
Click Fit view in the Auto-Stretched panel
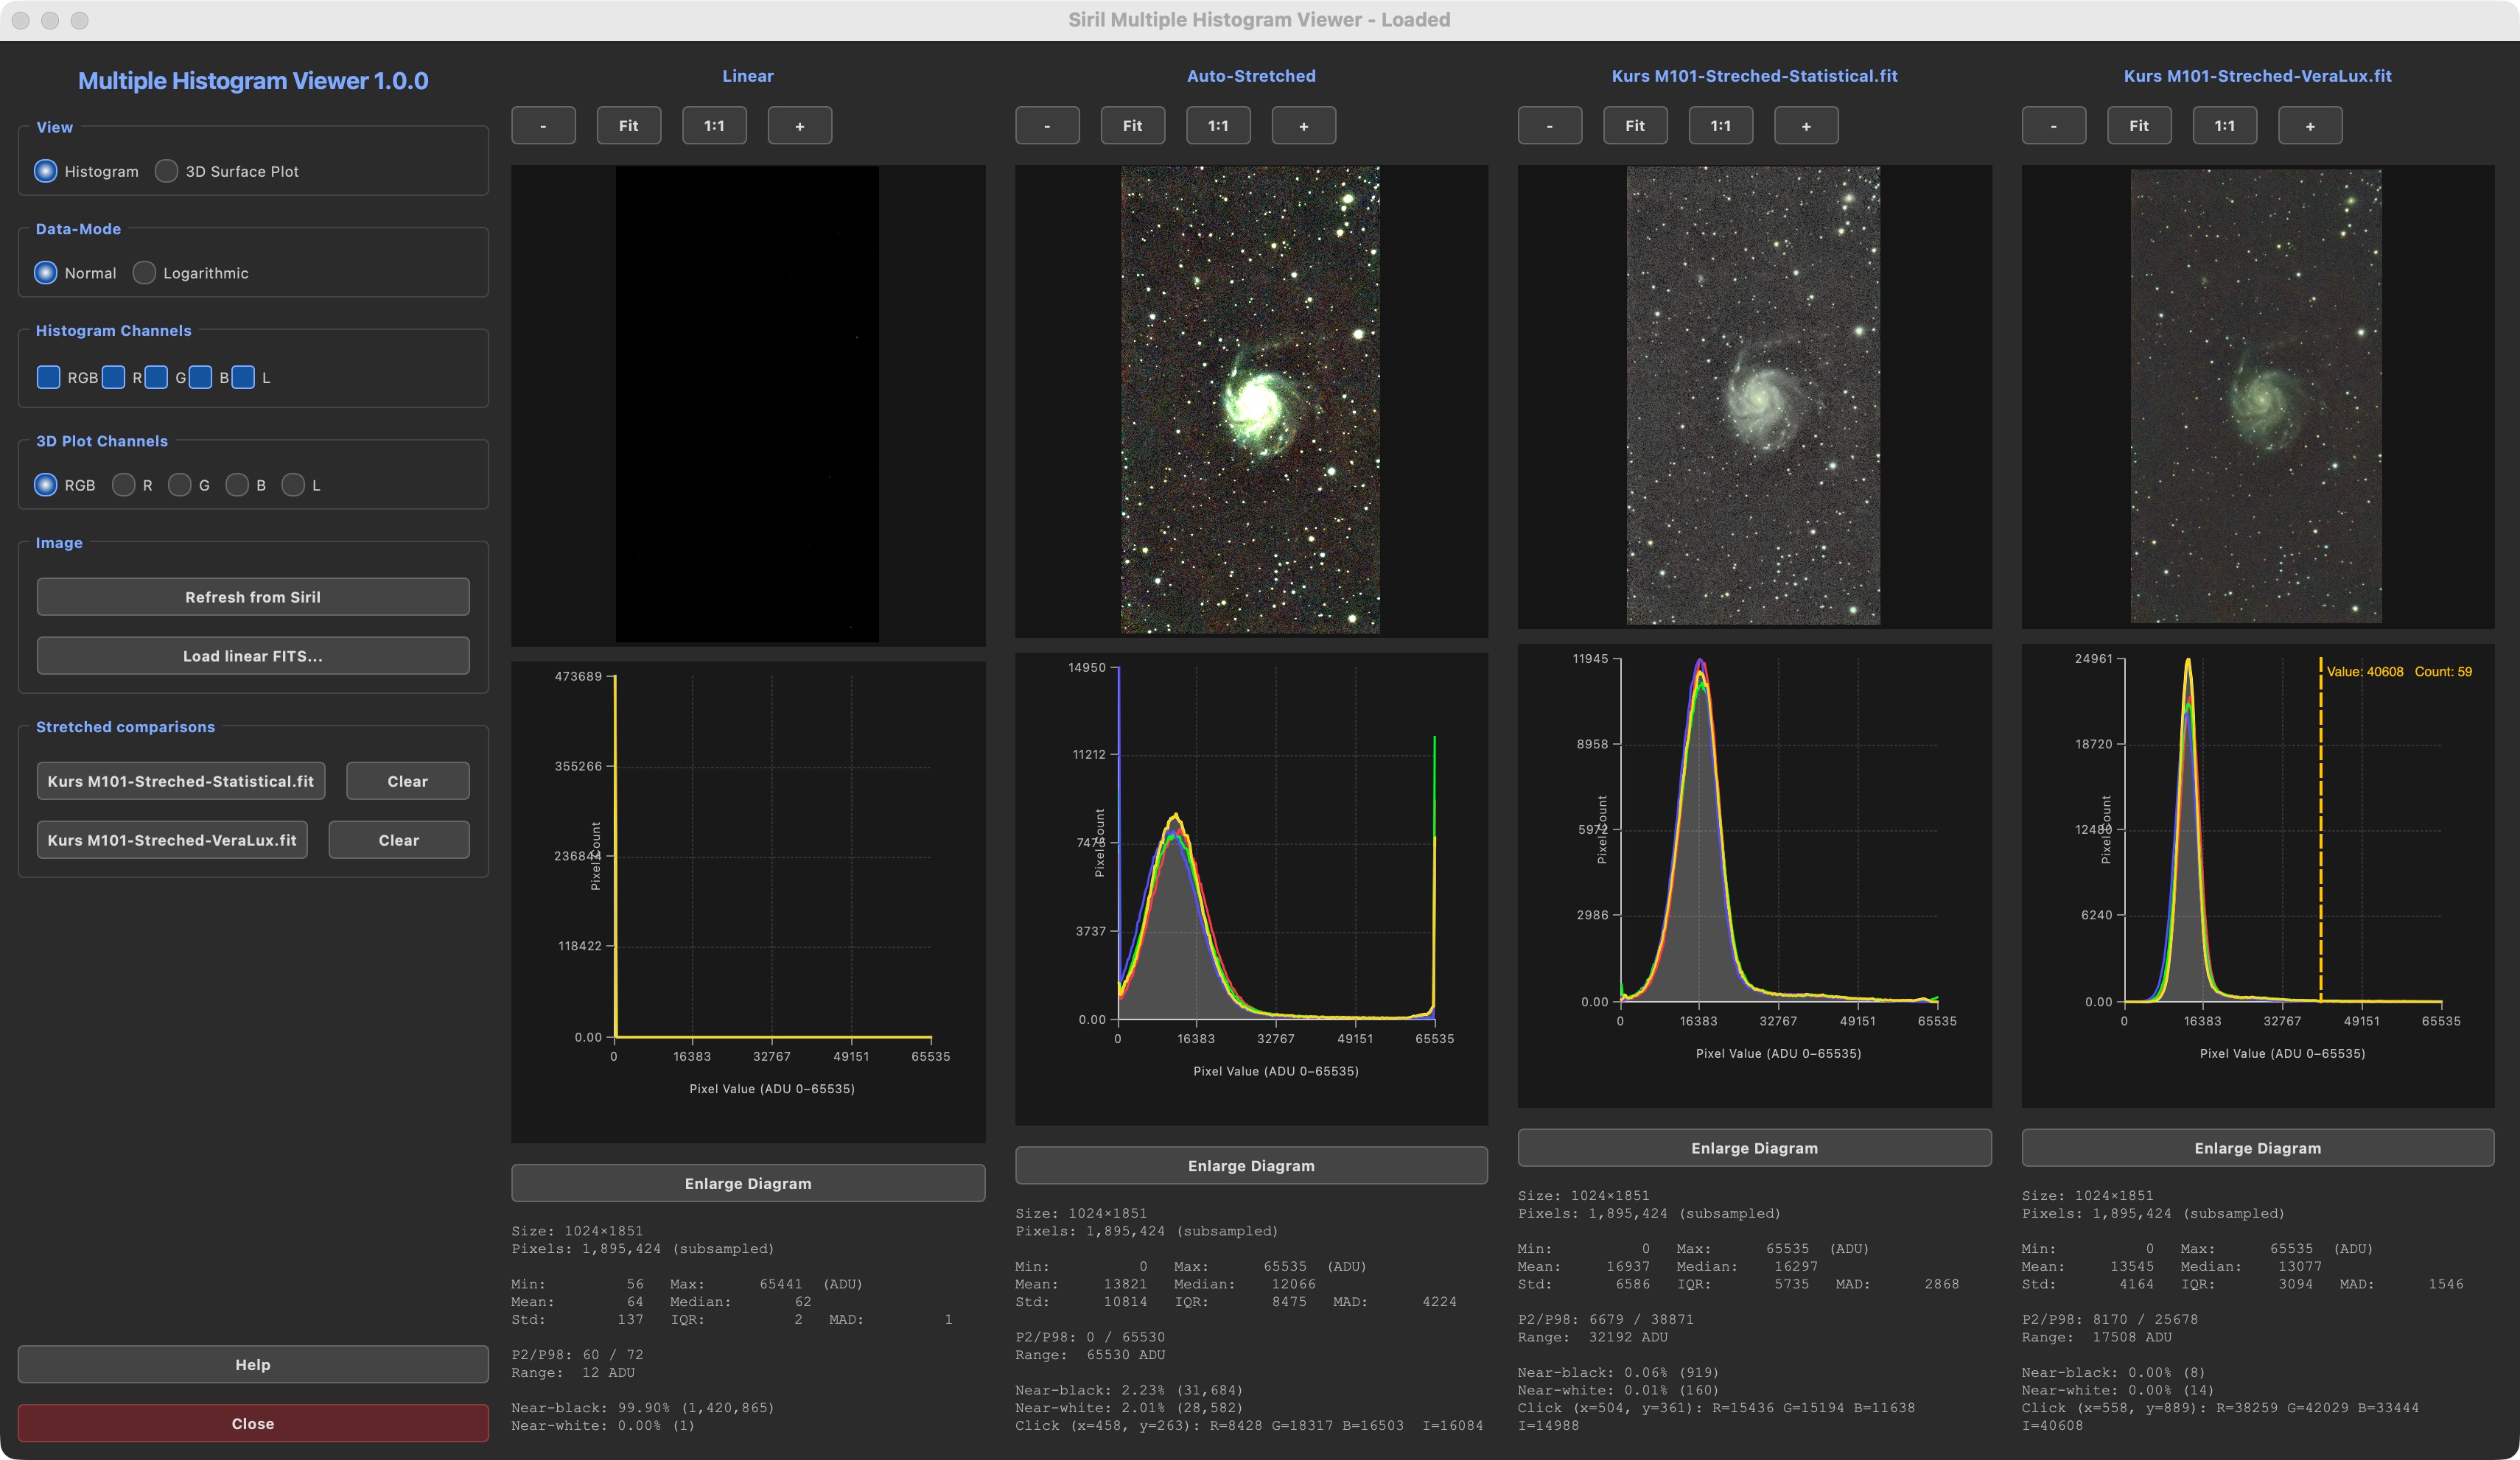tap(1132, 125)
